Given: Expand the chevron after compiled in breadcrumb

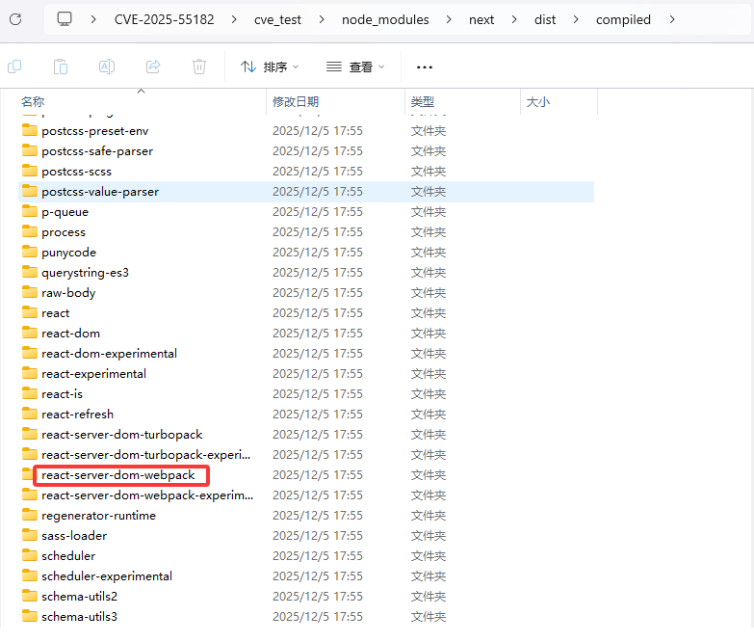Looking at the screenshot, I should tap(671, 19).
